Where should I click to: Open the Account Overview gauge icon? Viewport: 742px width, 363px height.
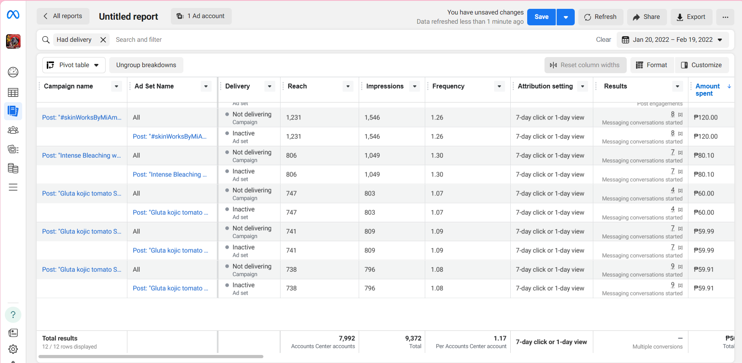[x=13, y=72]
